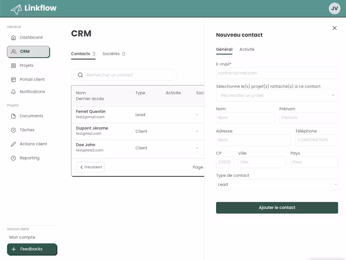
Task: Open Notifications via the bell icon
Action: pyautogui.click(x=13, y=91)
